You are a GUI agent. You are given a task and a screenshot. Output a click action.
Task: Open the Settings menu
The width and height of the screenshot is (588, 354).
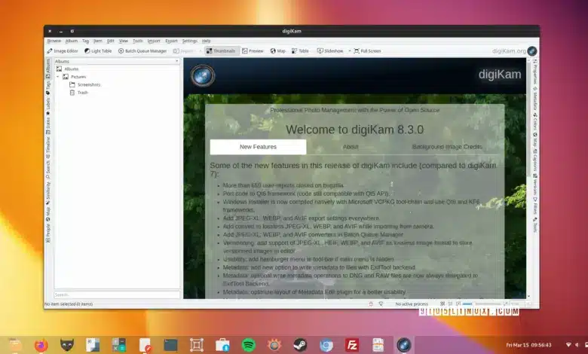(x=190, y=41)
